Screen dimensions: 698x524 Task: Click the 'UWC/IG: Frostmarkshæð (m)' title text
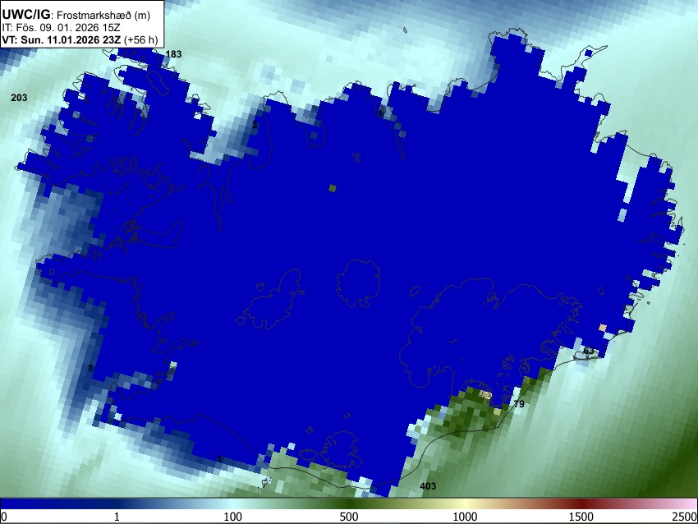76,15
